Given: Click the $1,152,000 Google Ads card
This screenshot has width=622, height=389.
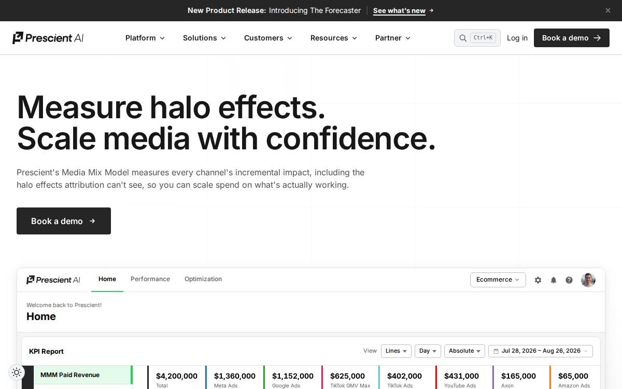Looking at the screenshot, I should pos(292,379).
